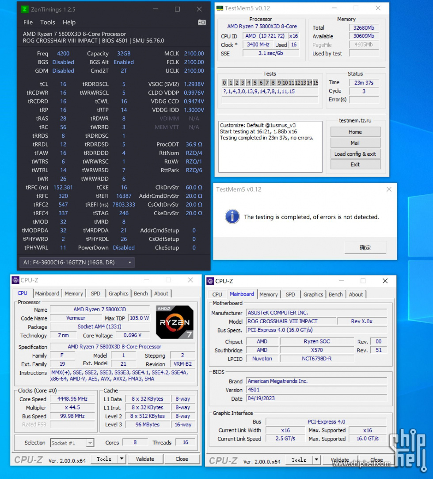Open About tab in left CPU-Z

(161, 294)
